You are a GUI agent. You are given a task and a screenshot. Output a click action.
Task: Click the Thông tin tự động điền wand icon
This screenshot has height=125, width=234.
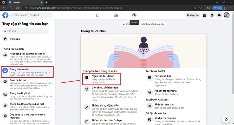click(x=87, y=107)
